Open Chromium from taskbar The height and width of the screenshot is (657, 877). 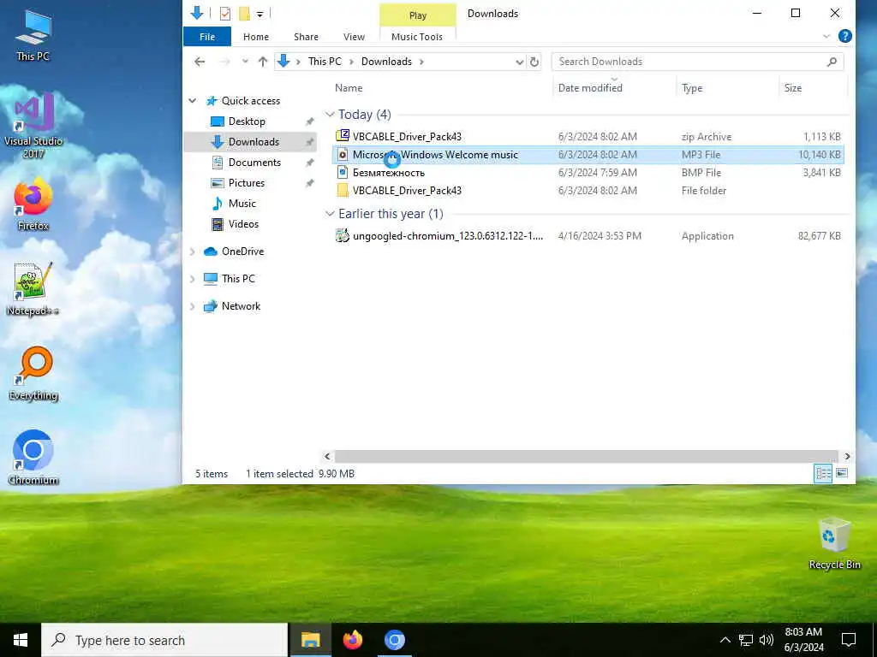[x=394, y=640]
